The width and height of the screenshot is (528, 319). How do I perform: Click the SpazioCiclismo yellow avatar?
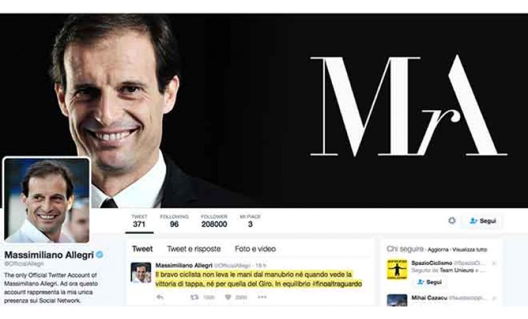tap(397, 270)
